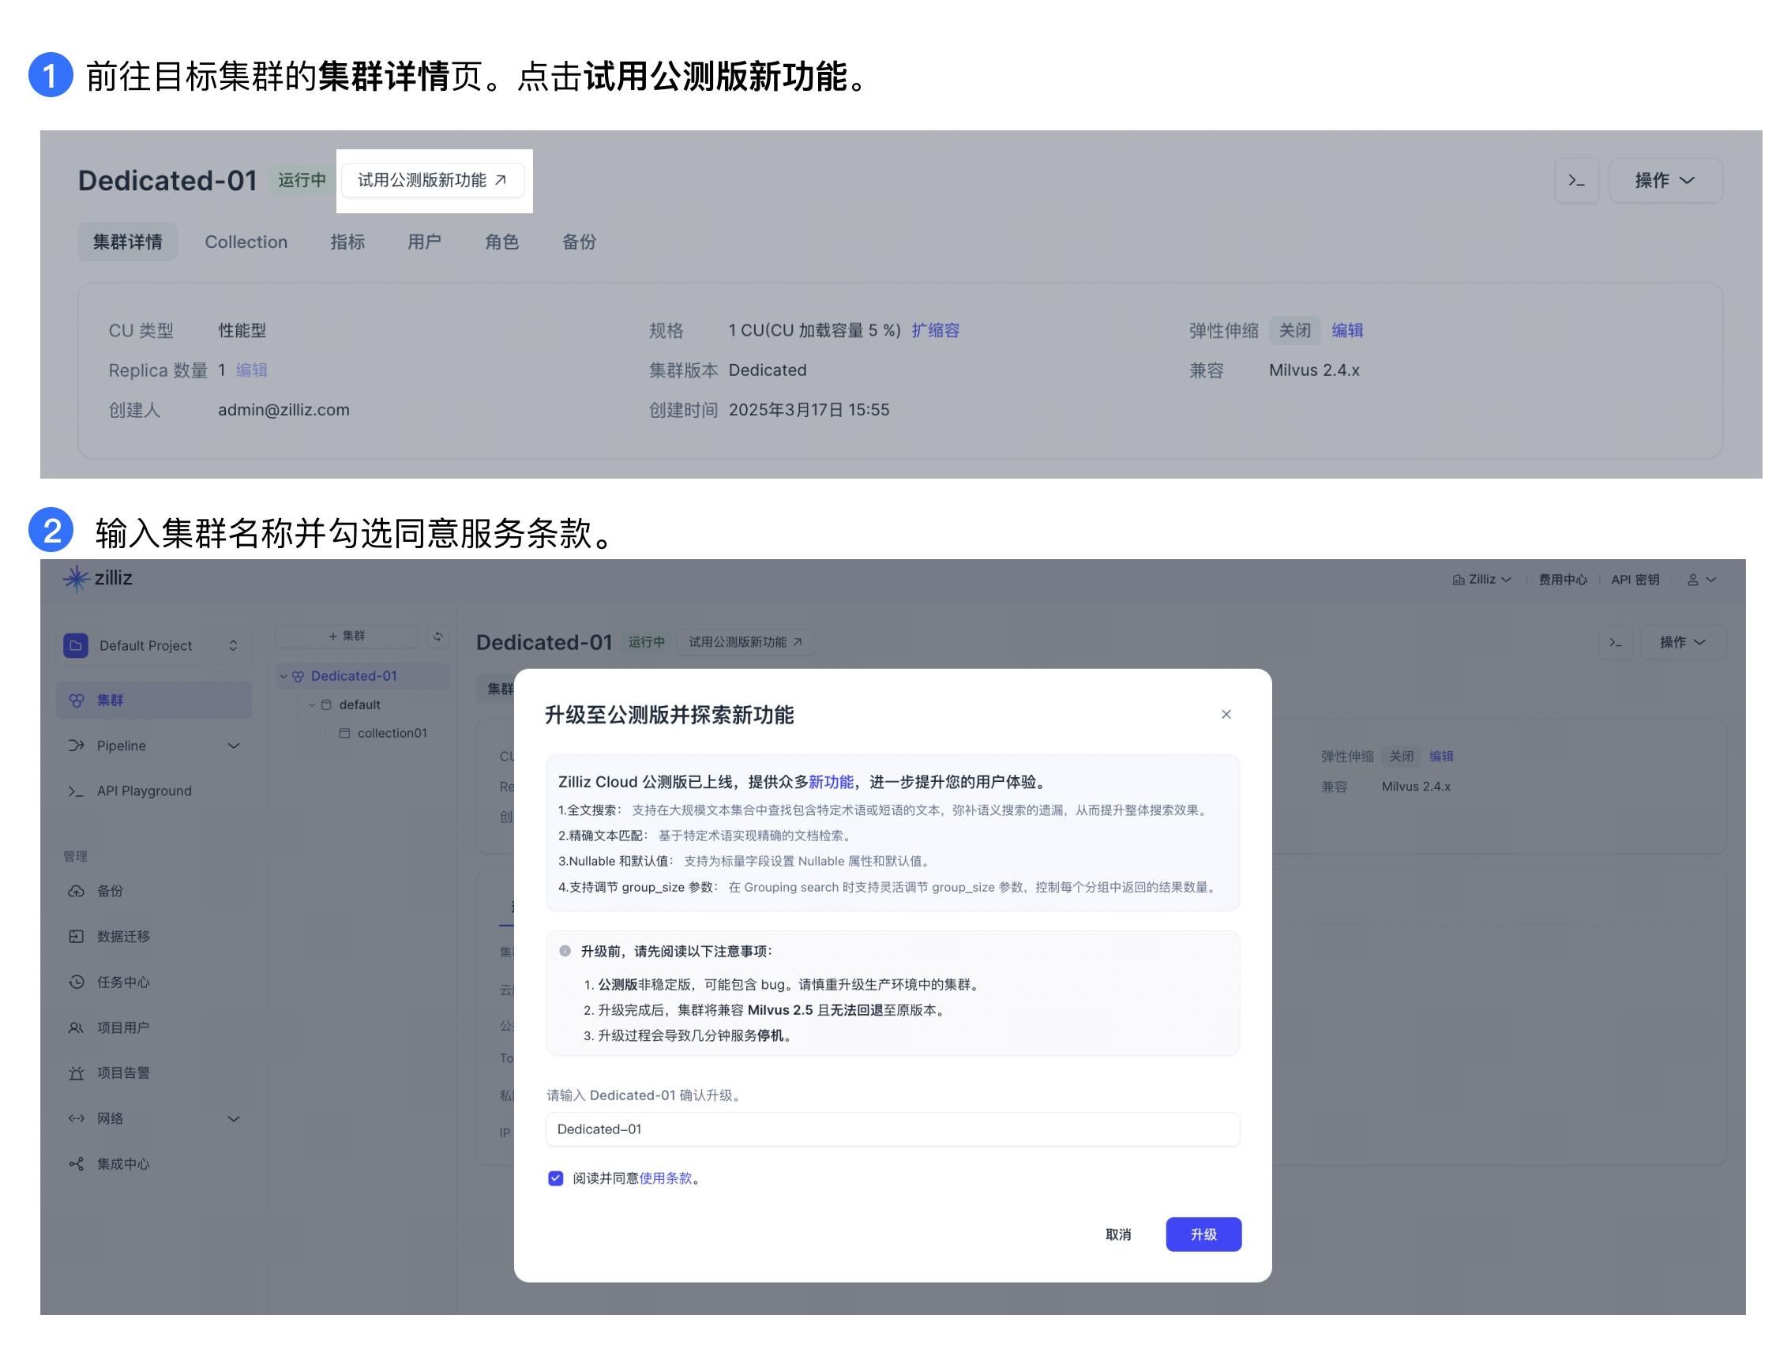Select 数据迁移 in the sidebar
Screen dimensions: 1791x1360
coord(124,937)
